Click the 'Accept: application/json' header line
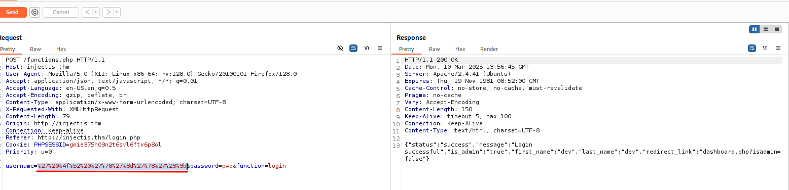This screenshot has height=190, width=789. pos(101,81)
